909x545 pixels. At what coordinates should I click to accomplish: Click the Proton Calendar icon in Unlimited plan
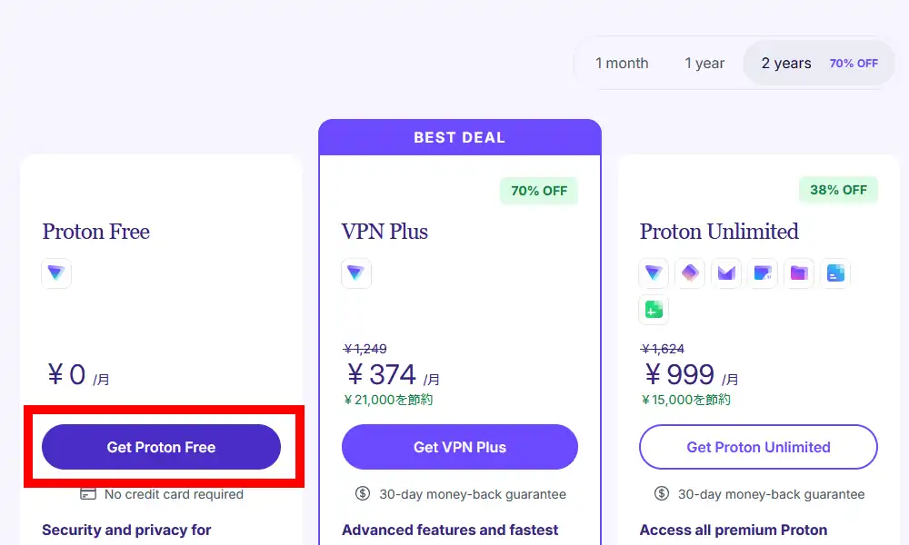pyautogui.click(x=763, y=273)
